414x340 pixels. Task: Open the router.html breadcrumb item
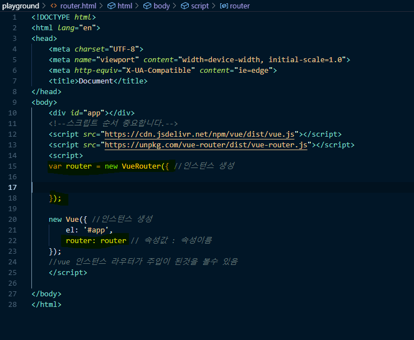point(78,6)
